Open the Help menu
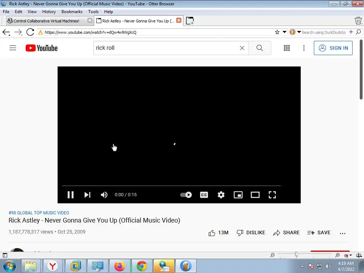 click(108, 12)
